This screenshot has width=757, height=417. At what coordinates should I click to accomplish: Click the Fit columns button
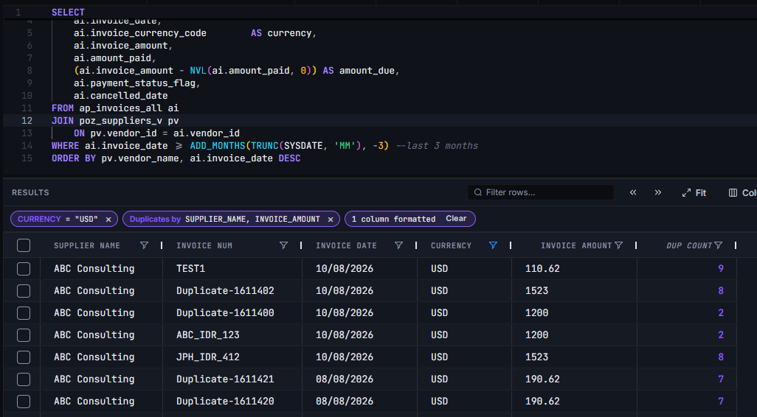coord(694,192)
